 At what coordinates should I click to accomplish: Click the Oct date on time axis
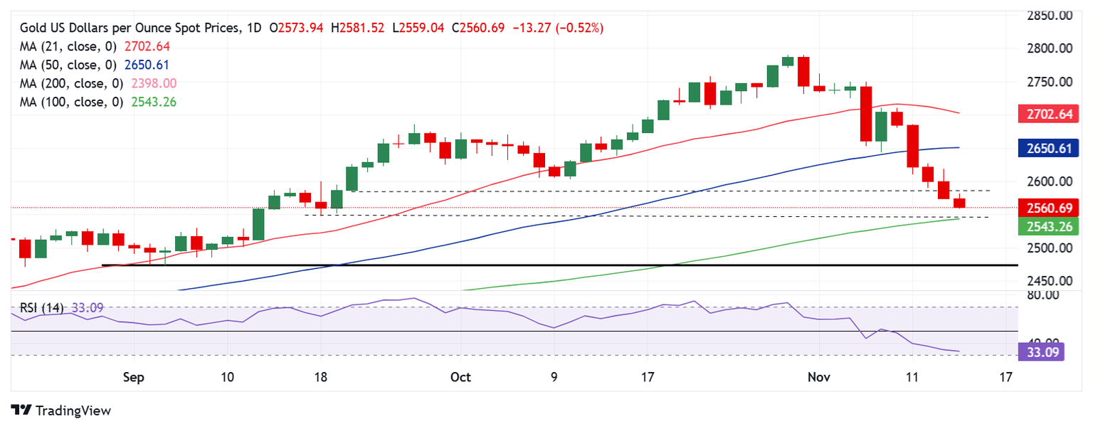point(460,377)
